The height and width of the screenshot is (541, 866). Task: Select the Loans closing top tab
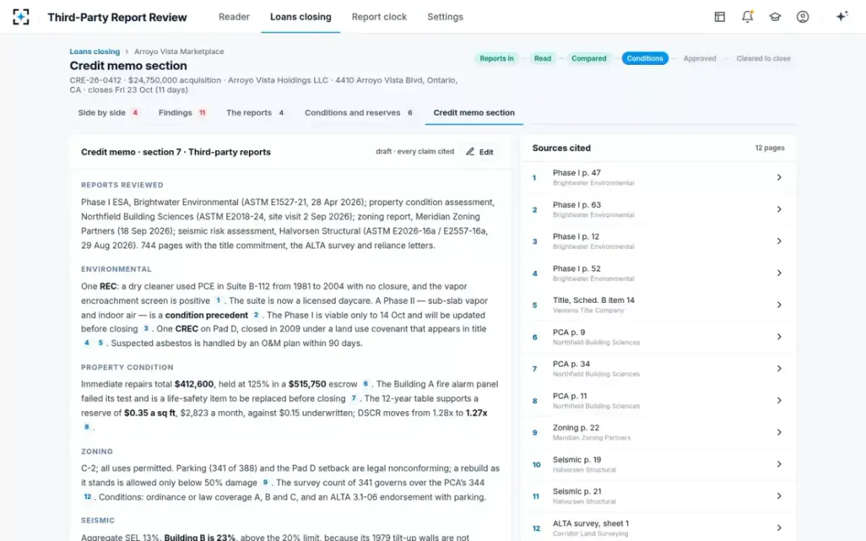[x=300, y=17]
